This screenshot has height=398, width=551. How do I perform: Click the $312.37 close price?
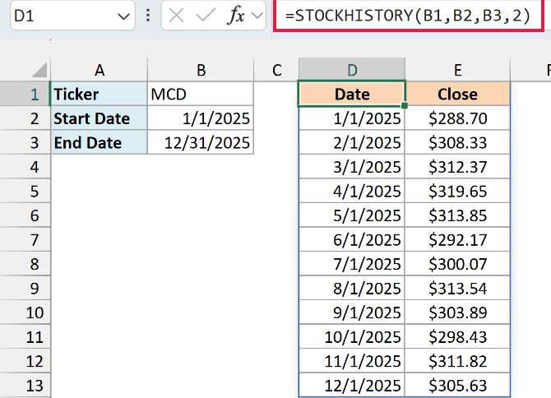point(457,167)
